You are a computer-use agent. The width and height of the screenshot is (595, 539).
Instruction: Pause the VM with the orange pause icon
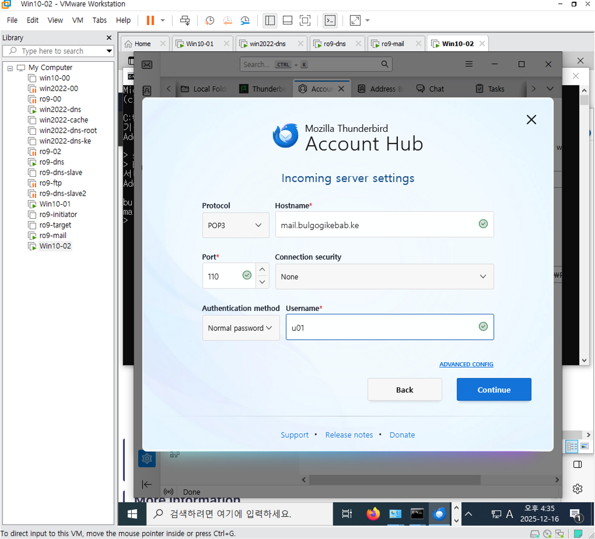[x=150, y=20]
